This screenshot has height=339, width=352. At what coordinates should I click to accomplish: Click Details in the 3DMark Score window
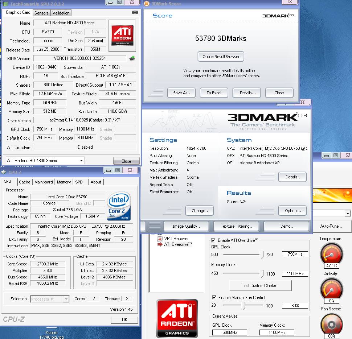247,93
